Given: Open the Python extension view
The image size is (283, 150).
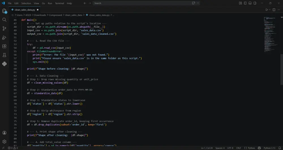Looking at the screenshot, I should (4, 64).
